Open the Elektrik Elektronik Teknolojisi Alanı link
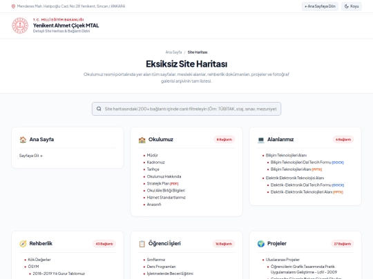This screenshot has height=279, width=373. [x=295, y=178]
